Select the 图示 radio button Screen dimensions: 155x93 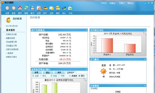click(79, 76)
